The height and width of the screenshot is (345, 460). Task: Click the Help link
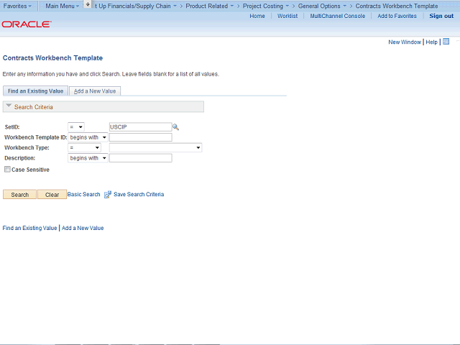[x=431, y=42]
